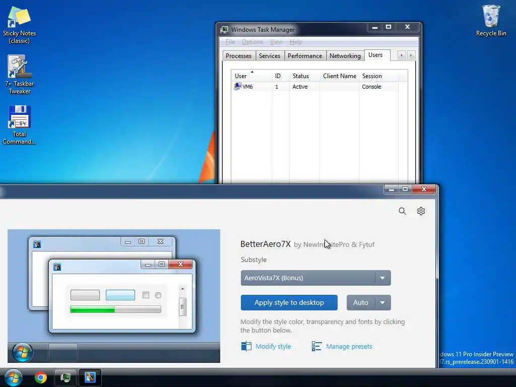Maximize the style app window

click(x=405, y=189)
